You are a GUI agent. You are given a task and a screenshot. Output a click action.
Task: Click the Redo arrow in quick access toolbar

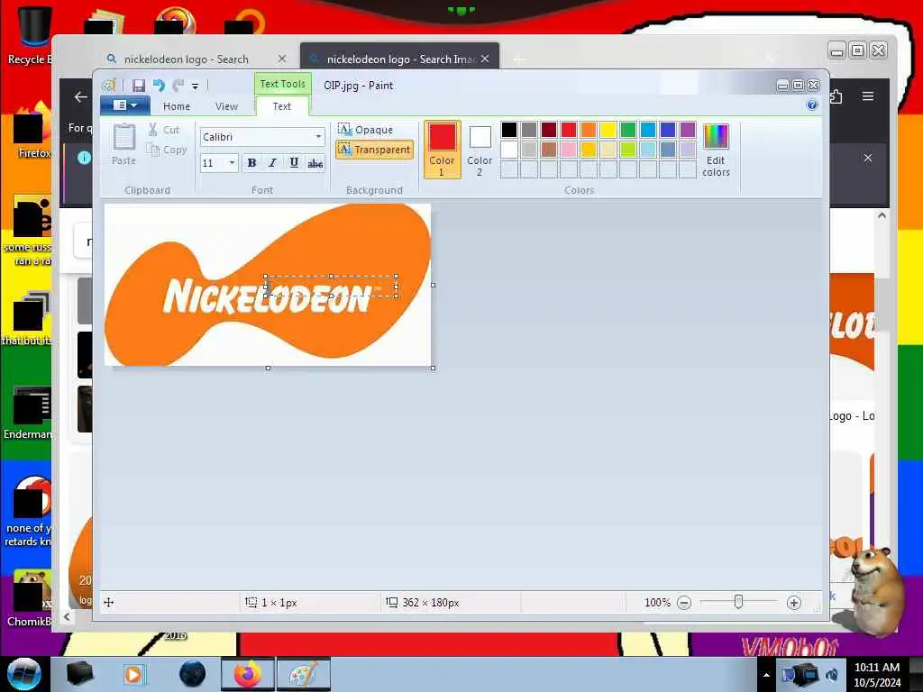(x=178, y=86)
